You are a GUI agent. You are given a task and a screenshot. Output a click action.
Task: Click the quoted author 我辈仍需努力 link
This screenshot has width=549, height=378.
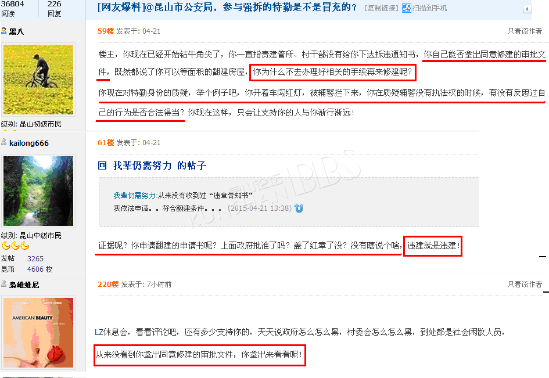coord(134,195)
